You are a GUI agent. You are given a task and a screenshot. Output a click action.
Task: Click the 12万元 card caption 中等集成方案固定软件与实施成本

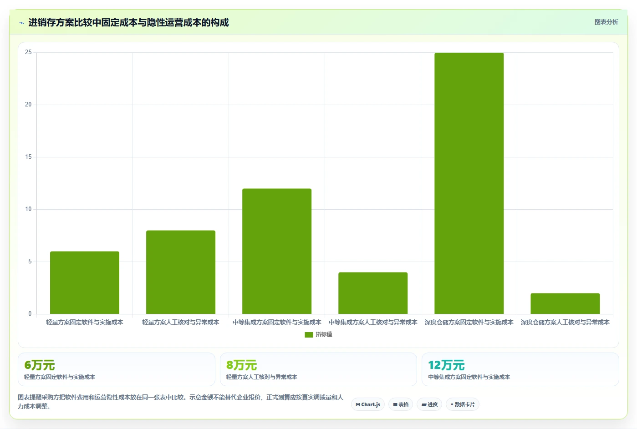point(469,377)
